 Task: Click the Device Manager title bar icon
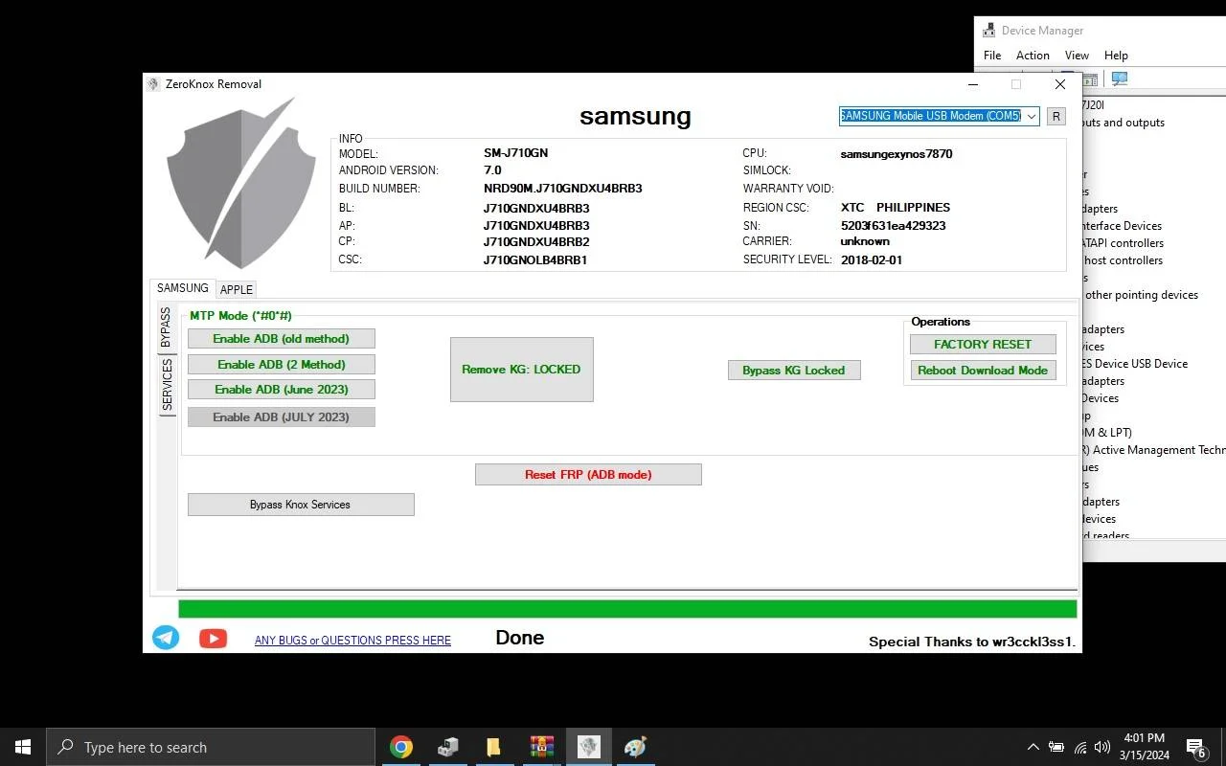tap(988, 30)
